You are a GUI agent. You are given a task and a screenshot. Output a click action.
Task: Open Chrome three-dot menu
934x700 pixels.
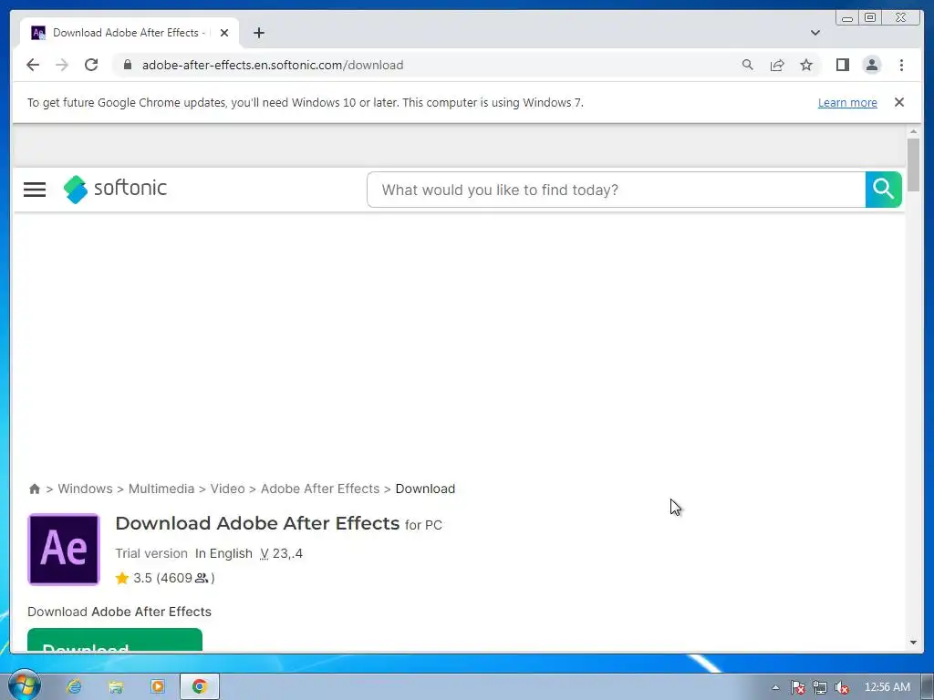[901, 65]
